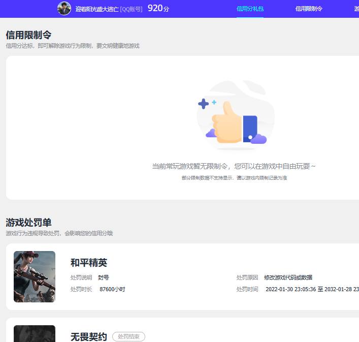
Task: Click the username 迎着阳光盛大逃亡
Action: pyautogui.click(x=97, y=9)
